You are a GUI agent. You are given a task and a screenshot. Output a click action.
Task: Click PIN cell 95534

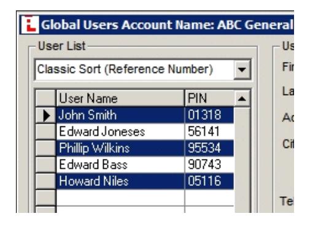pos(209,148)
